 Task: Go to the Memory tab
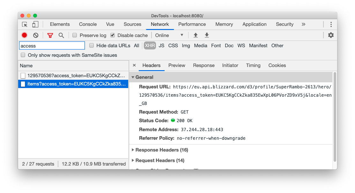224,24
